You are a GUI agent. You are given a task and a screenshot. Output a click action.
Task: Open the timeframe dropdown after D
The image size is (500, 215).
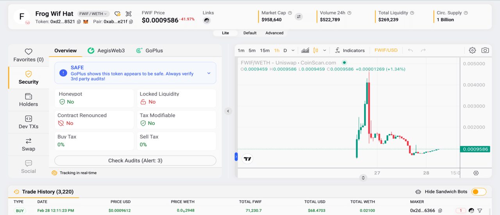(293, 50)
